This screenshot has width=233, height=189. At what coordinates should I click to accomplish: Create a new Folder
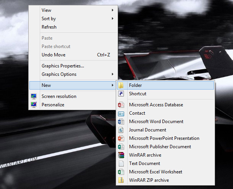tap(165, 85)
